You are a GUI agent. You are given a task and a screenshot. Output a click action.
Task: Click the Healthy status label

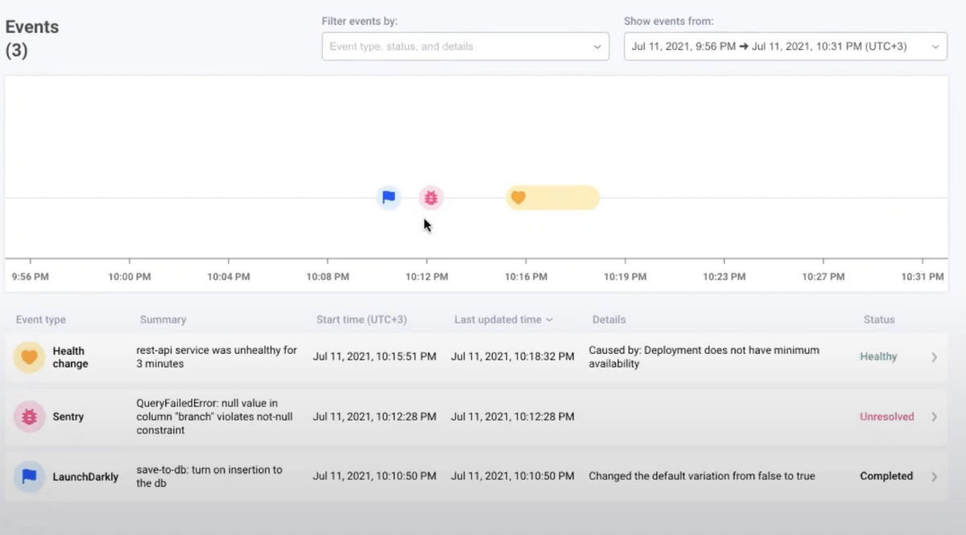(878, 356)
